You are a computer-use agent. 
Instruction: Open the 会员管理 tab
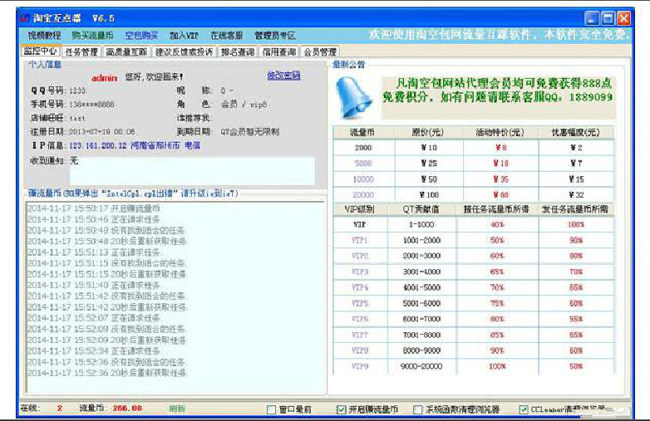[320, 51]
